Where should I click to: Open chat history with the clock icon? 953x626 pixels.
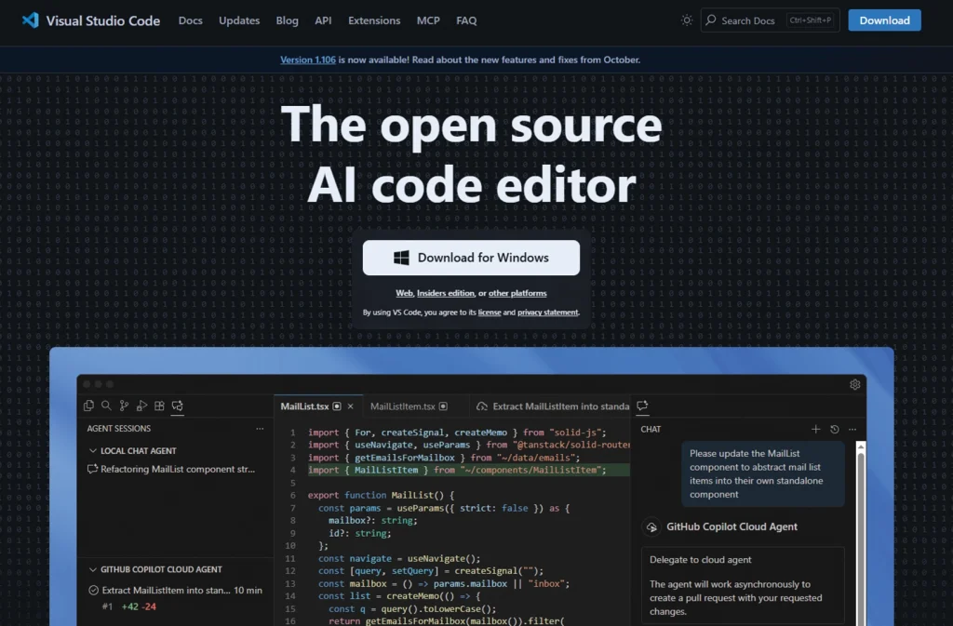click(x=835, y=429)
